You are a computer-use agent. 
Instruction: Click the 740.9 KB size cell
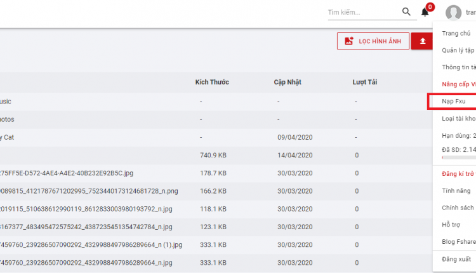coord(213,155)
